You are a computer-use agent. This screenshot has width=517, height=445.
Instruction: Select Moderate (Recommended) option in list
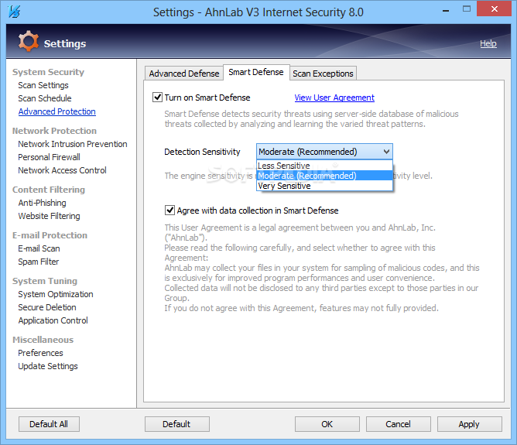(x=324, y=176)
